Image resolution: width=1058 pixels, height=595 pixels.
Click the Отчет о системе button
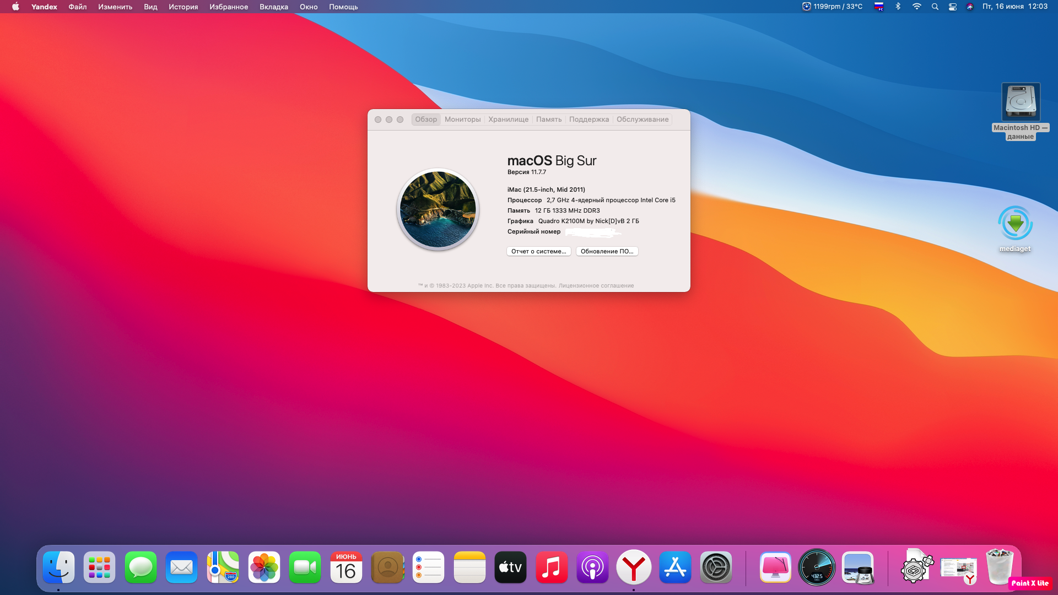tap(538, 251)
